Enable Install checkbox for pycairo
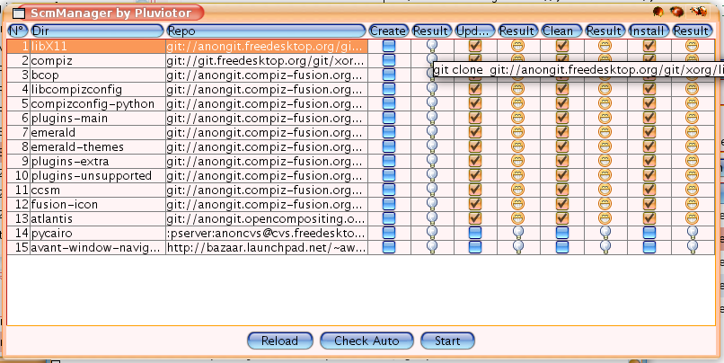 point(649,233)
